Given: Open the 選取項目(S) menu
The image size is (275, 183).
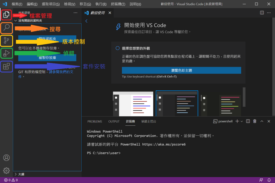Looking at the screenshot, I should (x=51, y=4).
